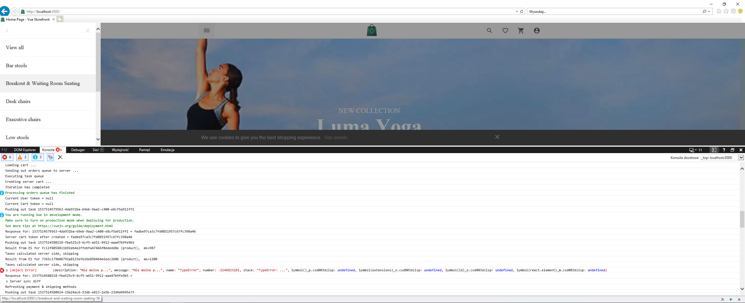Close the sidebar menu with X icon

click(88, 31)
